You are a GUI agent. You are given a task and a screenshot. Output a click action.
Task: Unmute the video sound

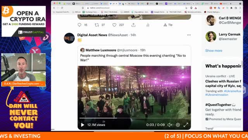[x=170, y=125]
